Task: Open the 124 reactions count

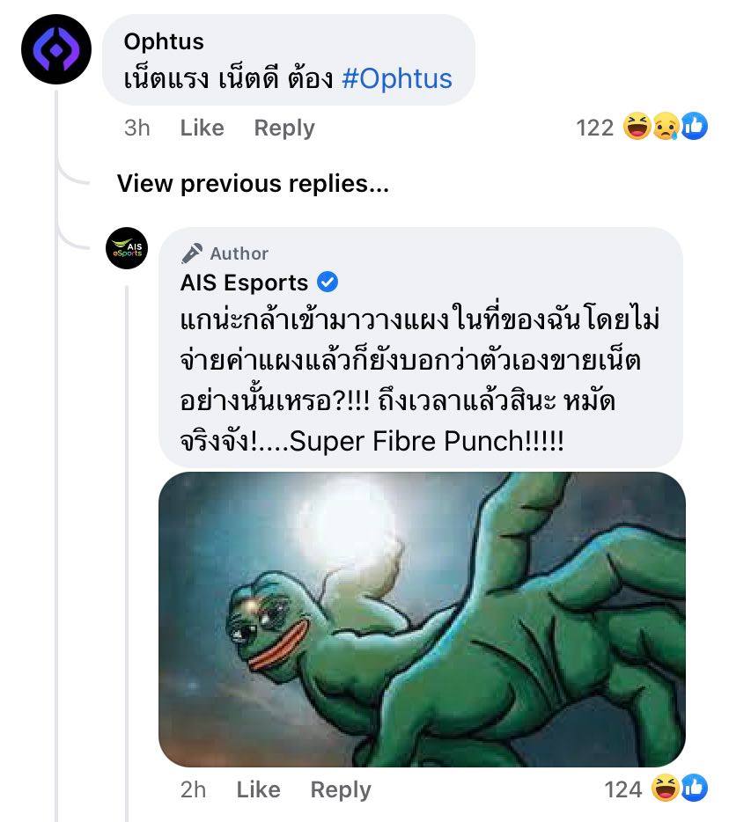Action: pyautogui.click(x=623, y=789)
